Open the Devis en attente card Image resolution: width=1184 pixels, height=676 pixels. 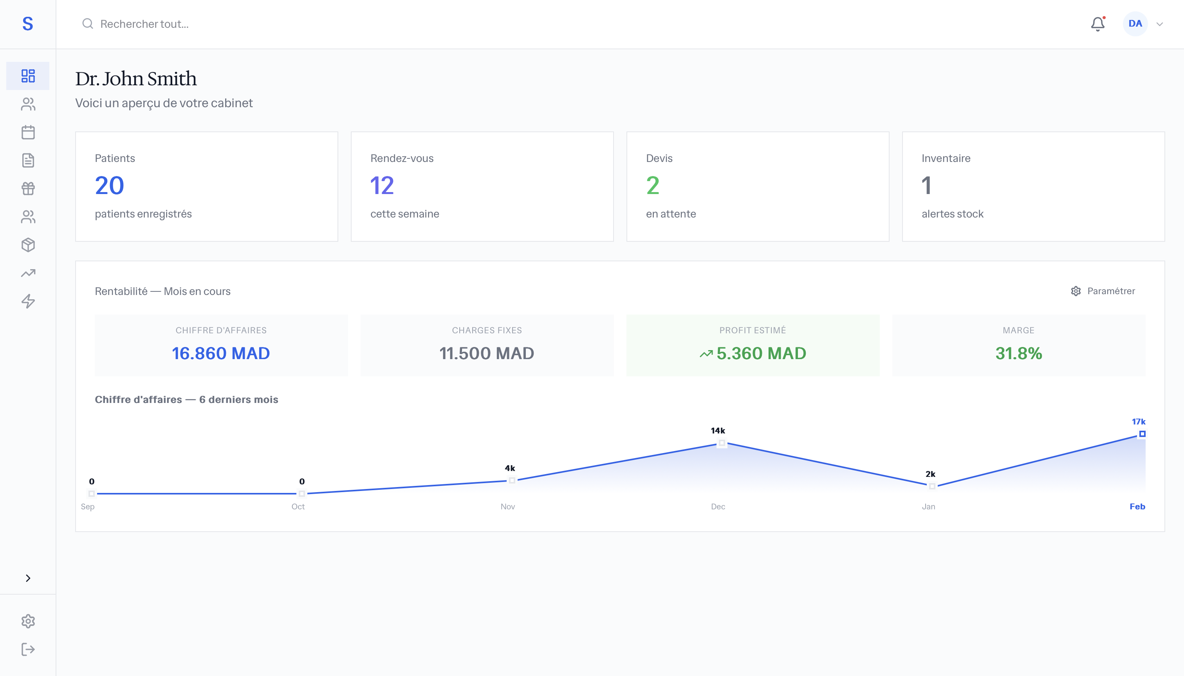pyautogui.click(x=758, y=187)
